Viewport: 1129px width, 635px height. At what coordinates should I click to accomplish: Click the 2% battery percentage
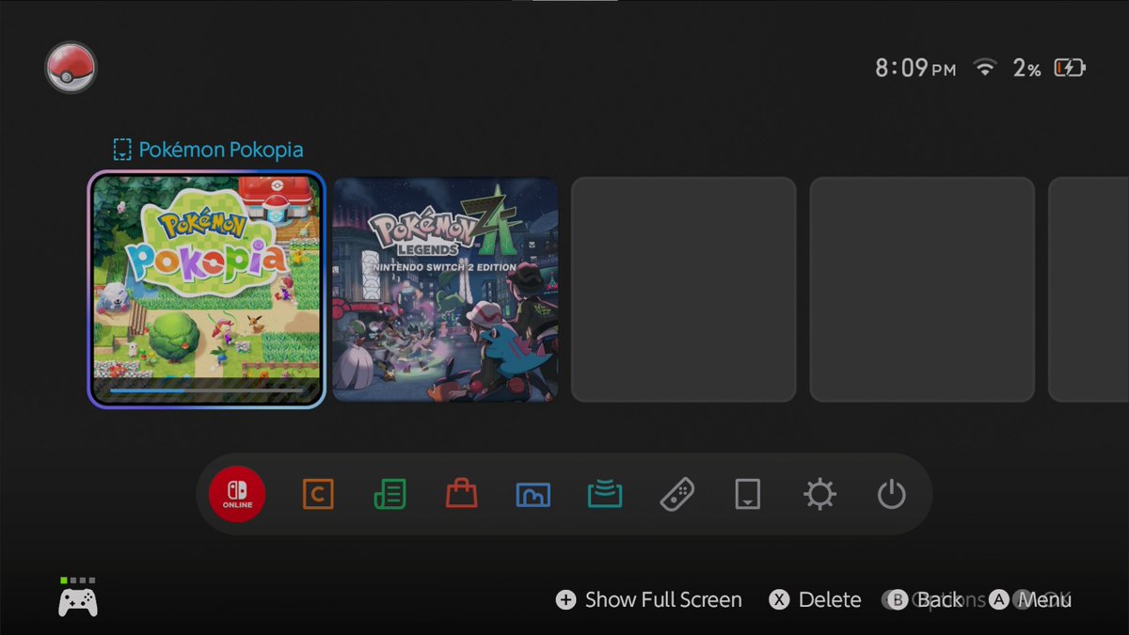point(1026,68)
